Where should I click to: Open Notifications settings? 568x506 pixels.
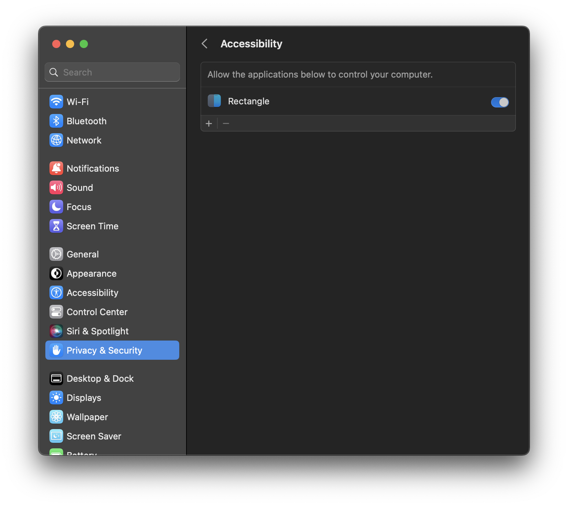click(93, 168)
